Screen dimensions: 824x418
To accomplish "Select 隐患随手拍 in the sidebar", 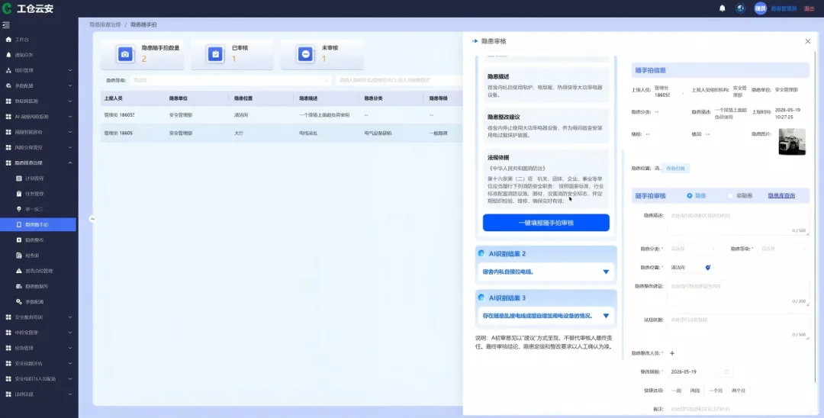I will point(38,225).
